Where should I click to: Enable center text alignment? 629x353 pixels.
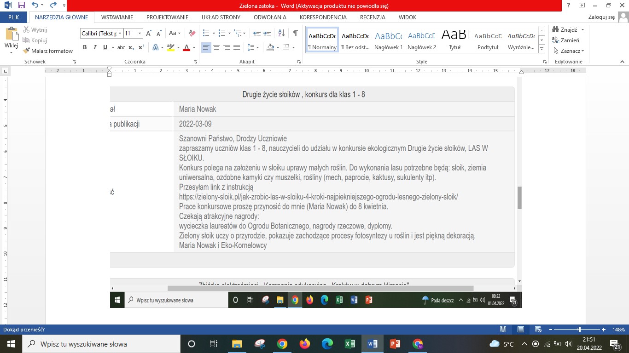point(216,47)
